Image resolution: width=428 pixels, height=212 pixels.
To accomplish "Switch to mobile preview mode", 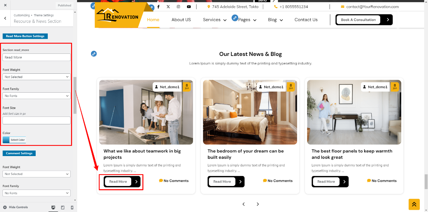I will point(72,207).
